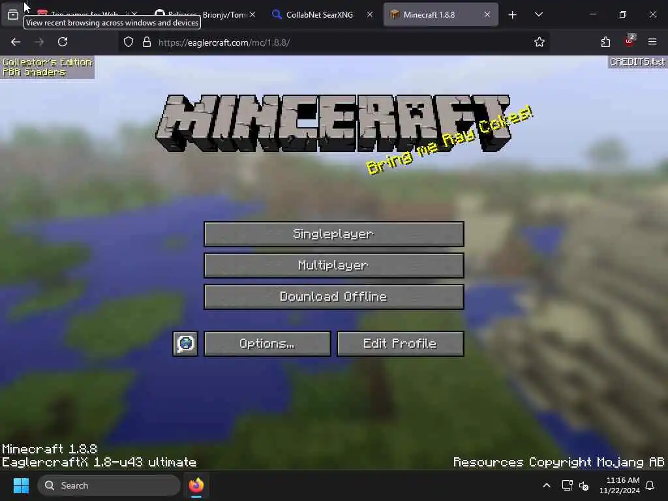Click the Minecraft 1.8.8 version text
The image size is (668, 501).
50,449
